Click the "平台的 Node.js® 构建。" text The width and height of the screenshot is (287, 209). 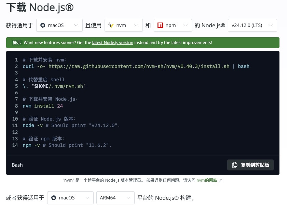pyautogui.click(x=166, y=198)
